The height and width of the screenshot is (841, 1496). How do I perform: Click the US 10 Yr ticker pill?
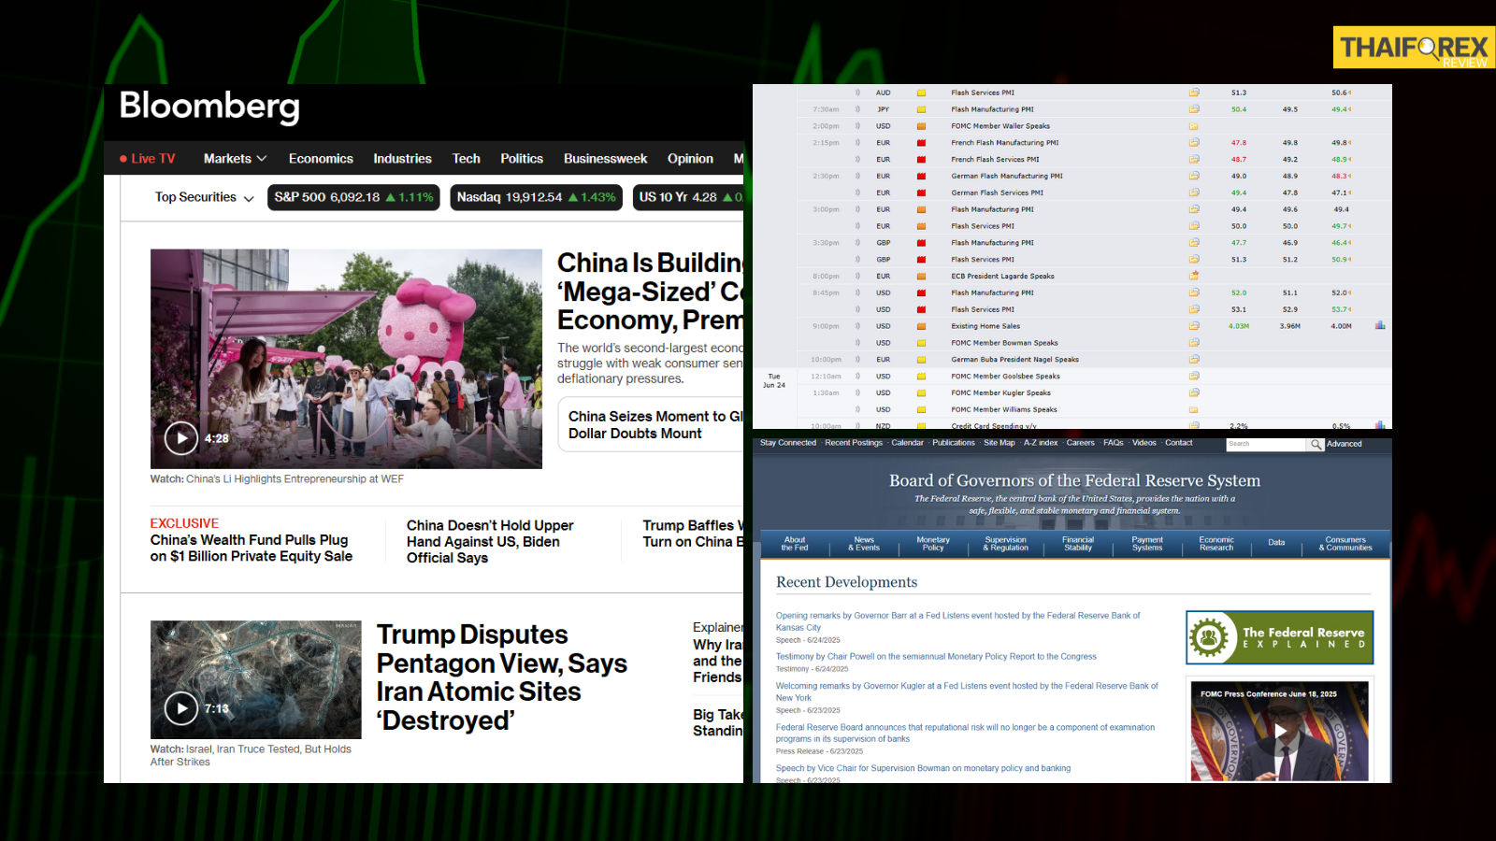click(x=688, y=197)
